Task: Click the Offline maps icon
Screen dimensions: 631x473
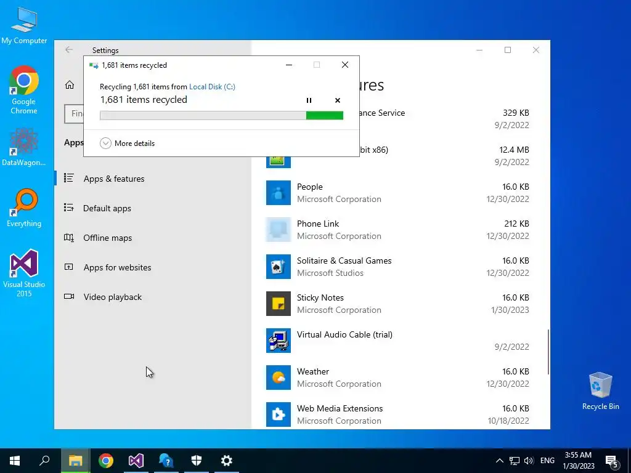Action: pyautogui.click(x=69, y=237)
